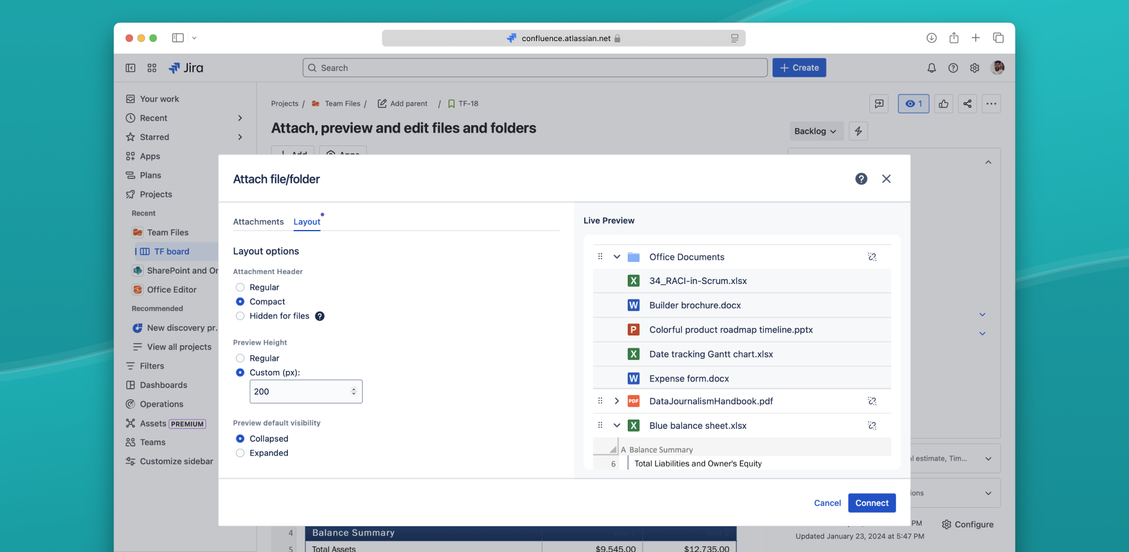Switch to the Attachments tab
This screenshot has height=552, width=1129.
258,222
